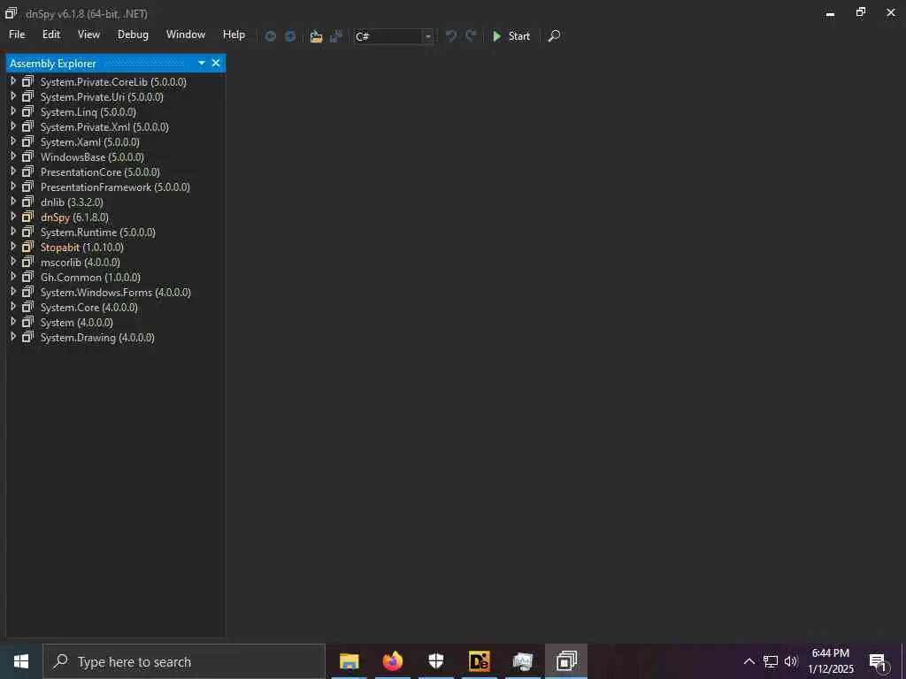
Task: Click the System.Xaml assembly icon
Action: tap(27, 142)
